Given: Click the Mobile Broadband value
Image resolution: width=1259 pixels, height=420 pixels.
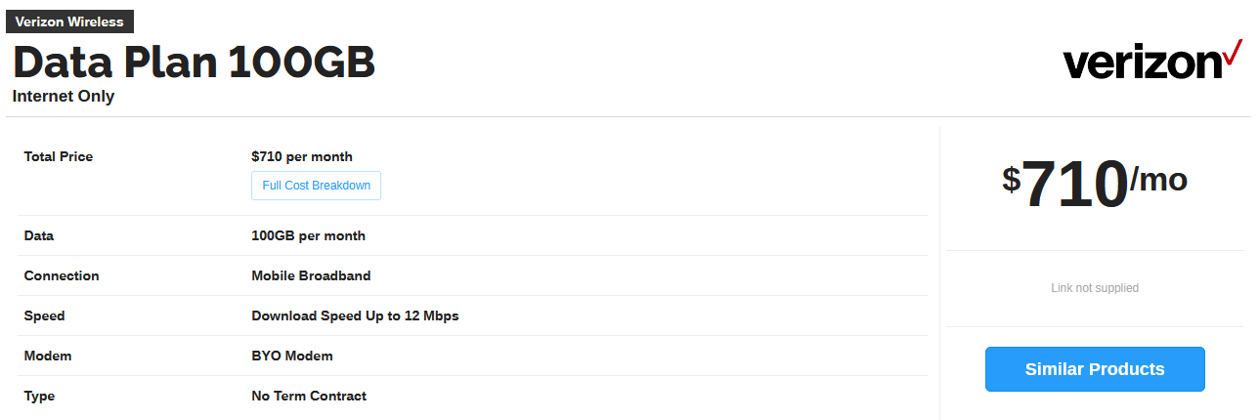Looking at the screenshot, I should (x=311, y=275).
